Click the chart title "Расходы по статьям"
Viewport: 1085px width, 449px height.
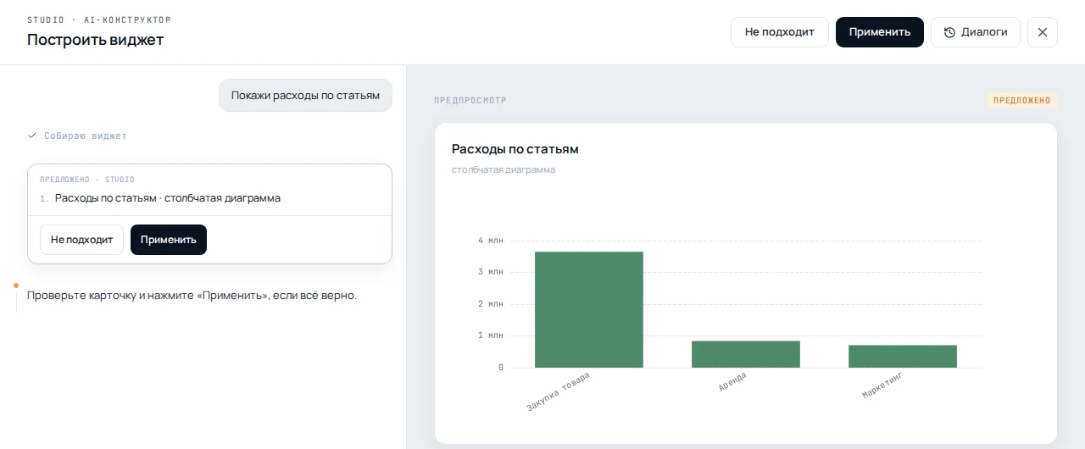pos(515,149)
